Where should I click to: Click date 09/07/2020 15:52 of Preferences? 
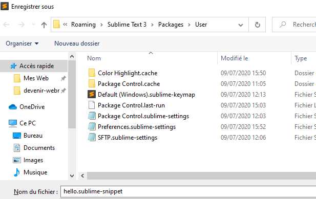coord(243,127)
